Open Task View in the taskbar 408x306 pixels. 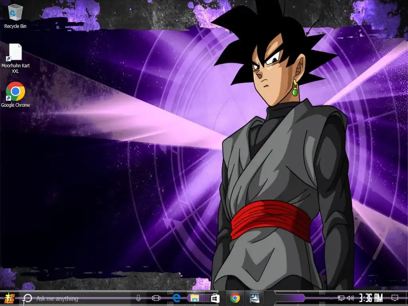point(156,298)
